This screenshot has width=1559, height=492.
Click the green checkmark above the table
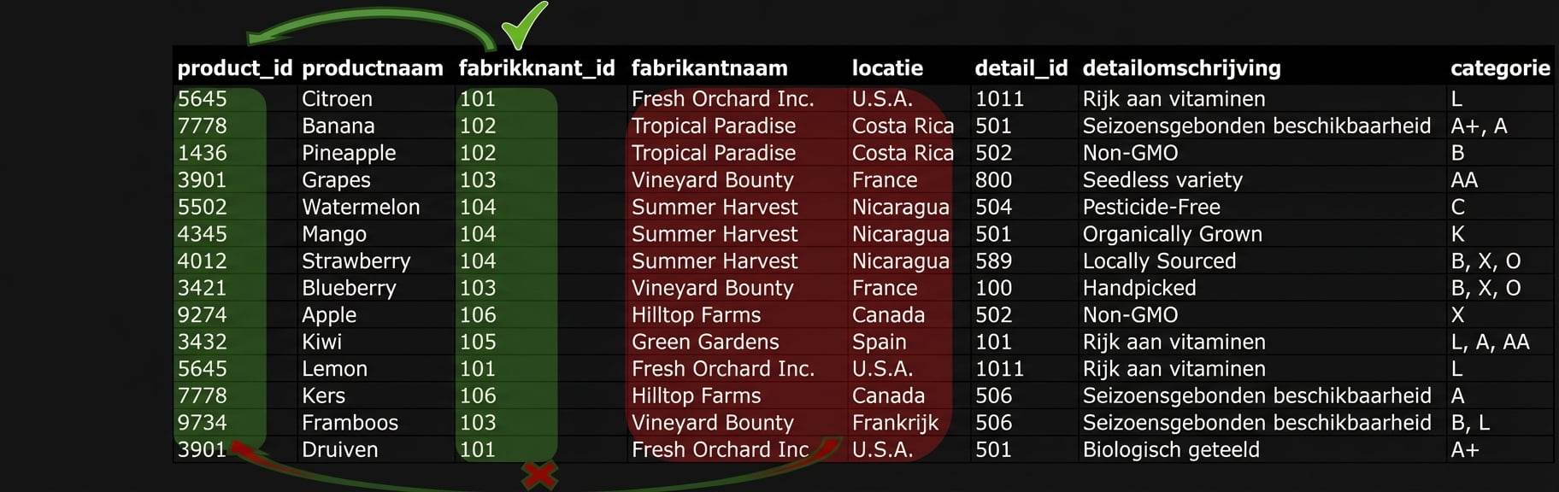[523, 24]
